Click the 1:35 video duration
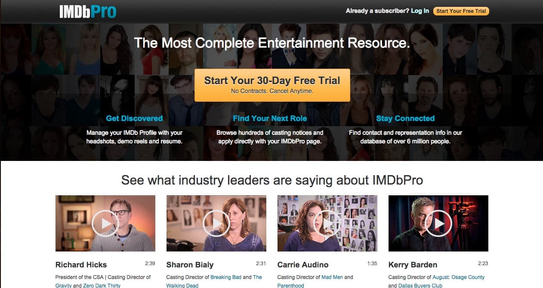543x288 pixels. 372,264
